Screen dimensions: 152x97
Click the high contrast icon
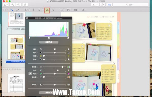point(69,53)
